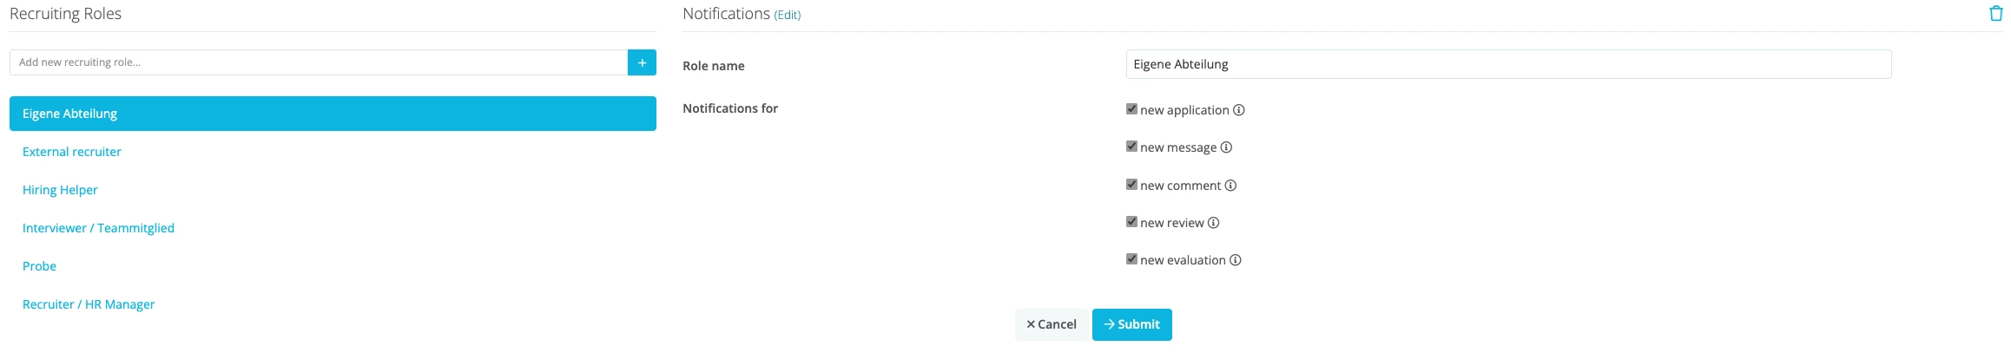This screenshot has width=2011, height=359.
Task: Click the Edit link beside Notifications
Action: coord(788,15)
